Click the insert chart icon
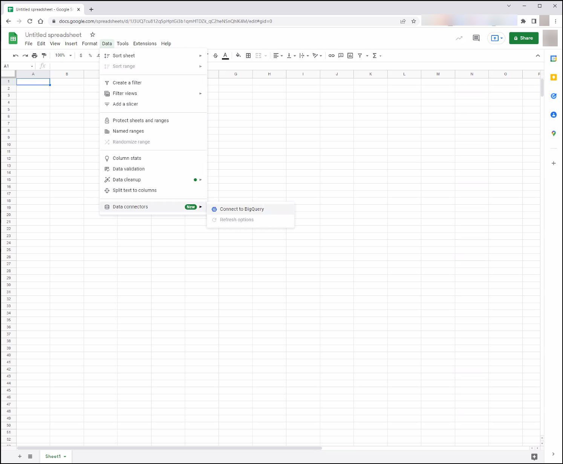 click(350, 55)
